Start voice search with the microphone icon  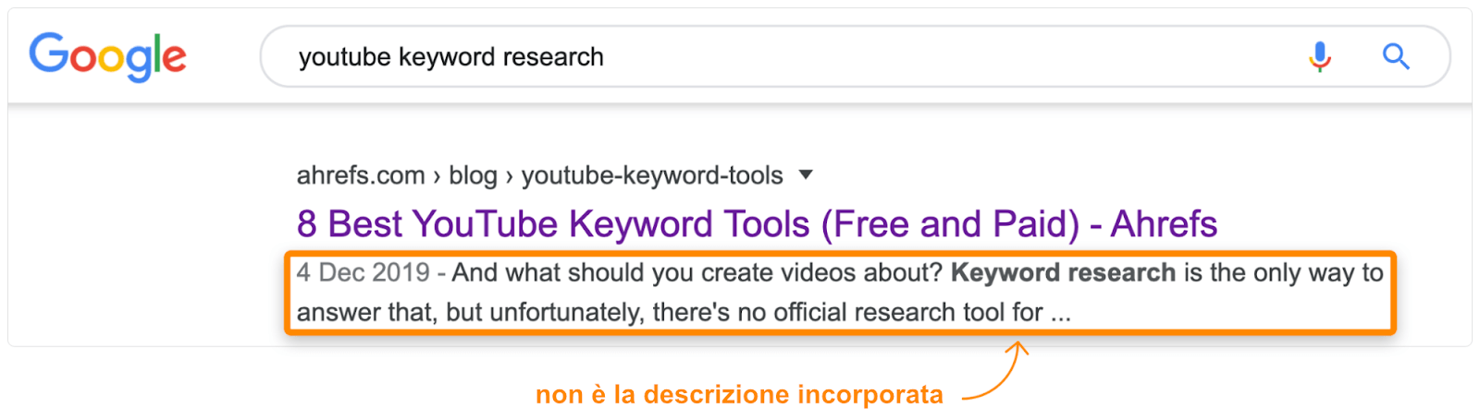[1319, 57]
